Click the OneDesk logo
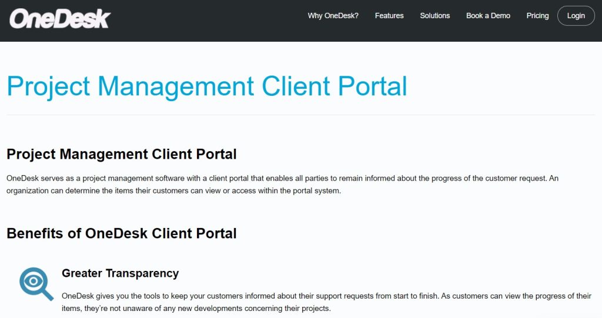Screen dimensions: 602x318 point(60,18)
